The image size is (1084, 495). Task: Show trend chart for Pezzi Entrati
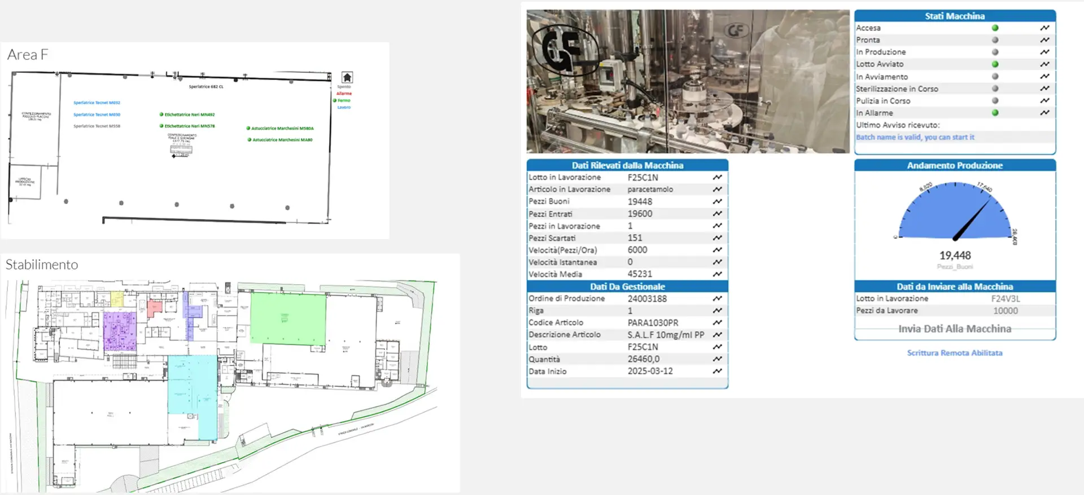coord(717,214)
